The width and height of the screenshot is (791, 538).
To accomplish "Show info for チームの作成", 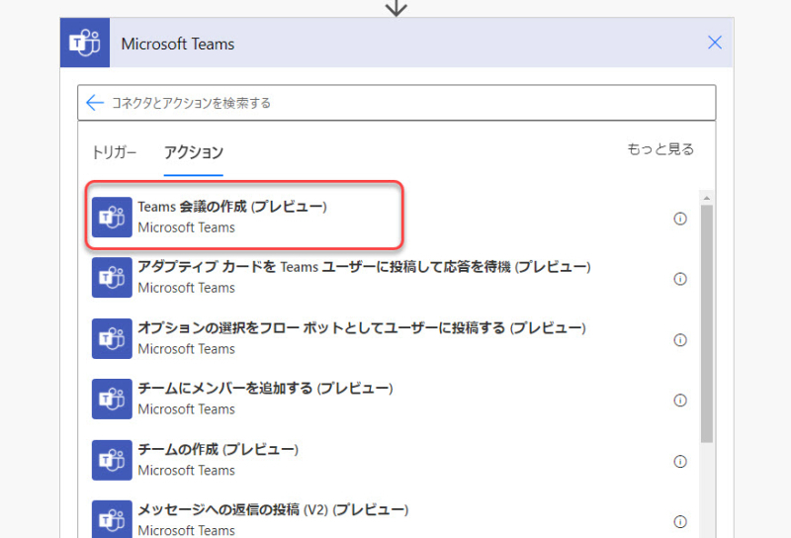I will tap(680, 461).
